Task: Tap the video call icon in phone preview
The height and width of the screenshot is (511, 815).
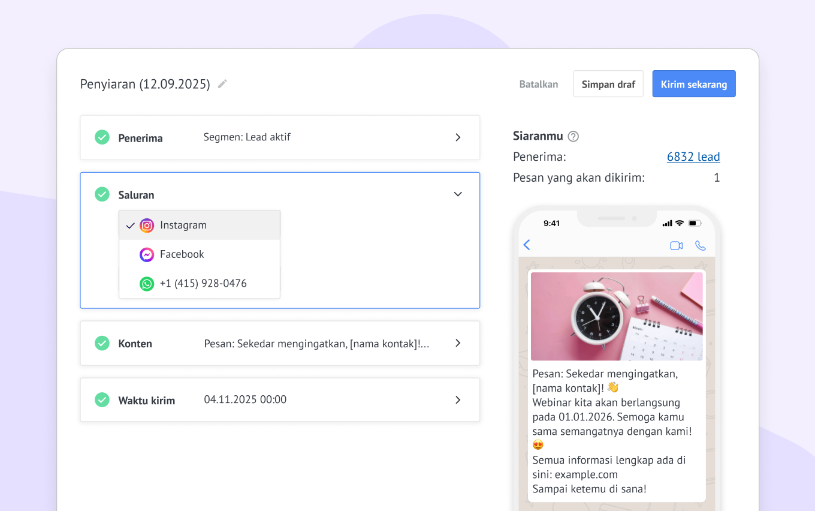Action: 676,245
